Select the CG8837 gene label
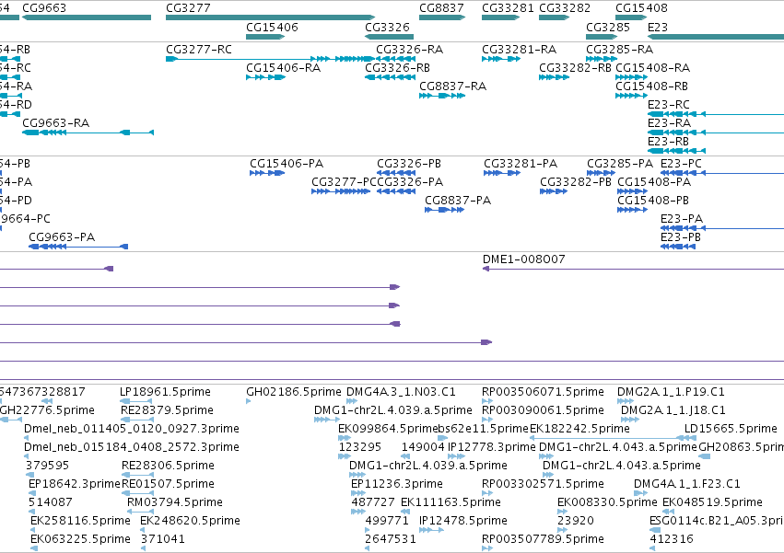 point(441,8)
